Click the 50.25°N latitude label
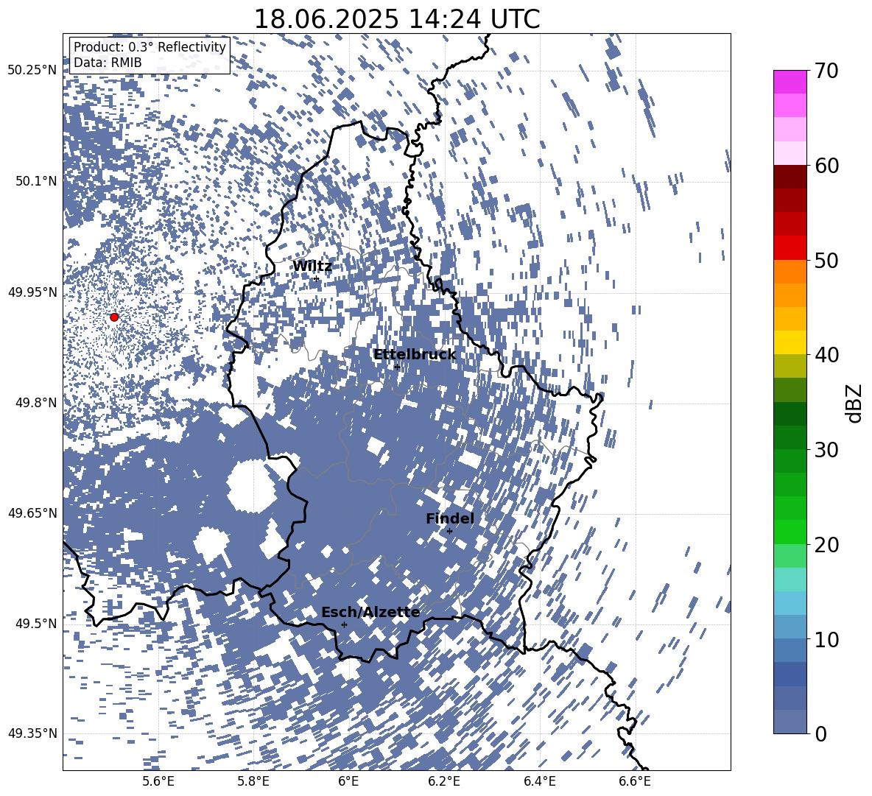This screenshot has height=796, width=872. click(x=32, y=70)
